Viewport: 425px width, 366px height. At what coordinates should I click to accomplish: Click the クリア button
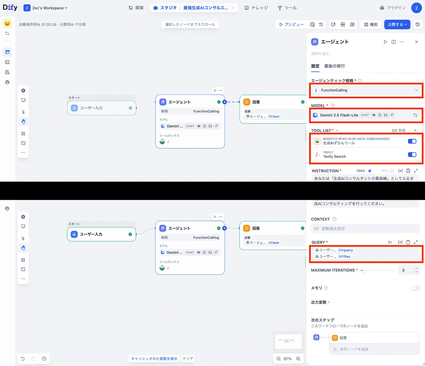click(188, 359)
